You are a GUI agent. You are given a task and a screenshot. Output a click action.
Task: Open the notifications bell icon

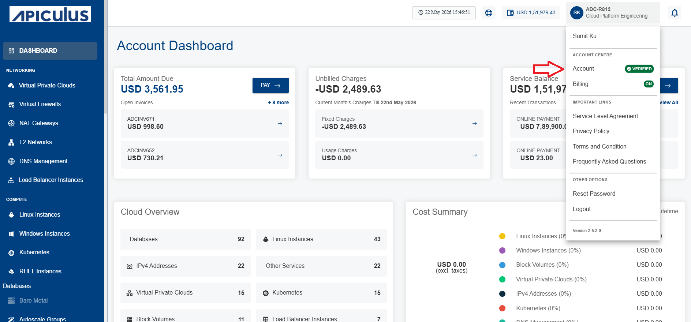click(675, 13)
